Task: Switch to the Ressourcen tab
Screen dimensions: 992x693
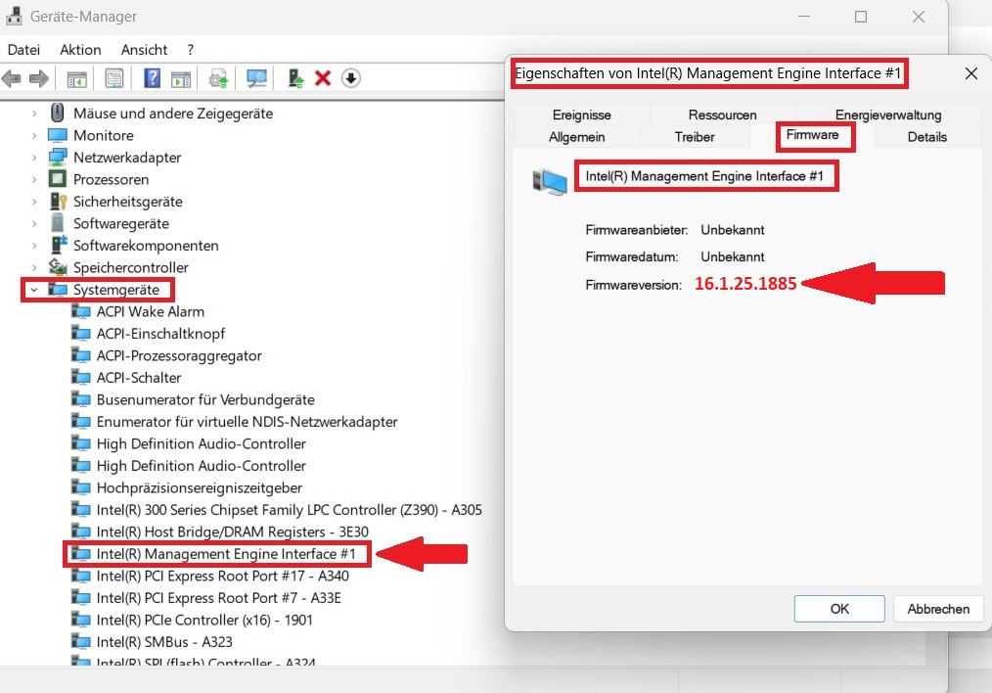Action: click(722, 115)
